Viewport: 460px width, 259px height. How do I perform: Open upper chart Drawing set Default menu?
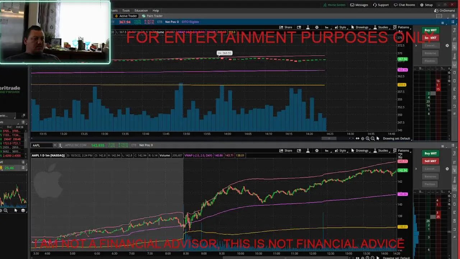pos(396,138)
